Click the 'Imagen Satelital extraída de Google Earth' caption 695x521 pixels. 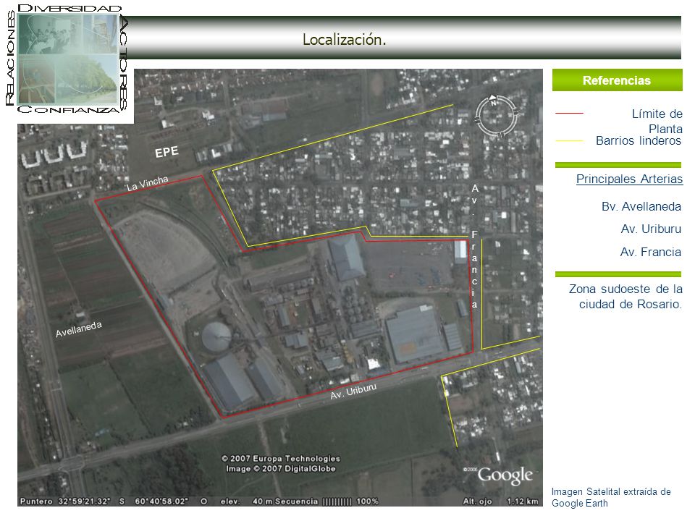(x=611, y=497)
